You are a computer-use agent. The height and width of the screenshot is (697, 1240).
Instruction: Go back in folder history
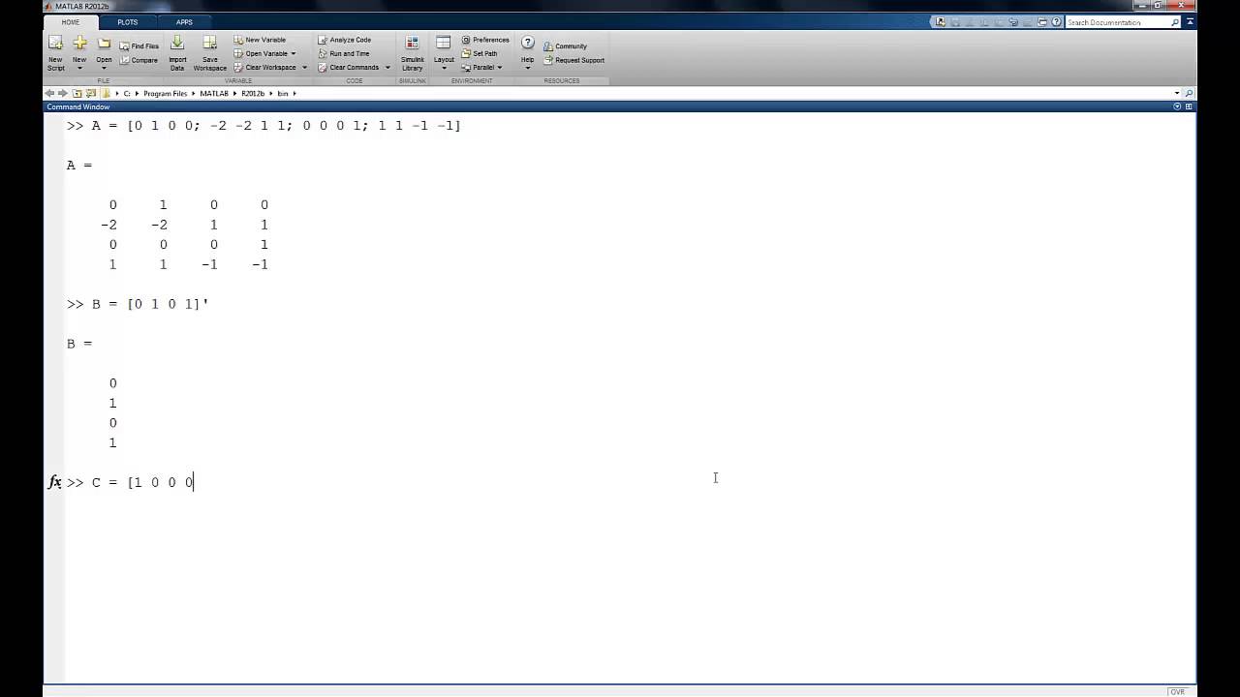coord(50,94)
